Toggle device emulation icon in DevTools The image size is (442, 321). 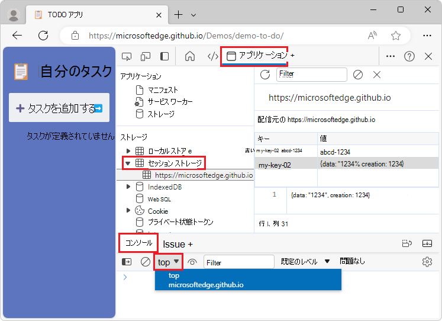click(146, 56)
